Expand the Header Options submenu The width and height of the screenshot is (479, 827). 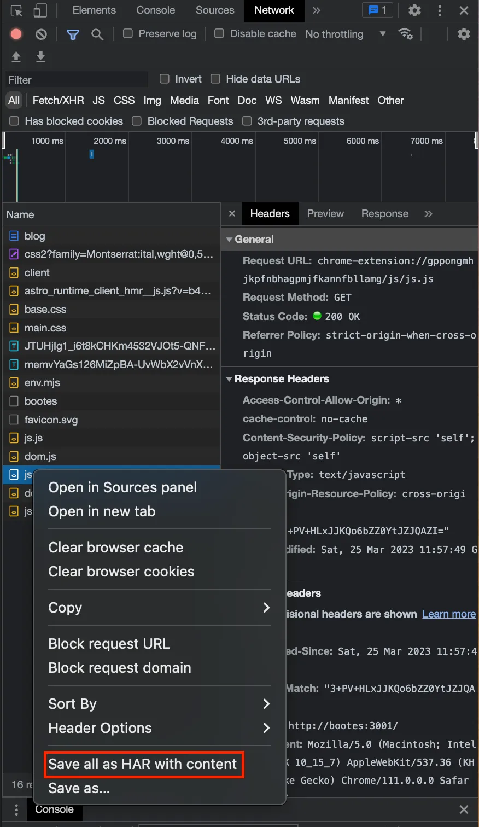point(160,728)
